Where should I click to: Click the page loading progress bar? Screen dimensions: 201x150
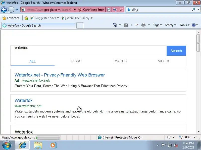tap(48, 137)
